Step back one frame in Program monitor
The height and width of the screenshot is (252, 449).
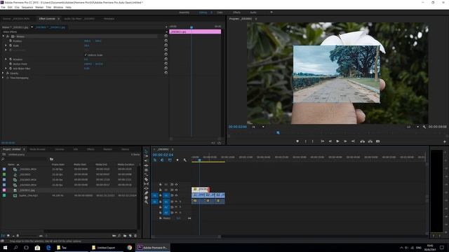(x=330, y=141)
